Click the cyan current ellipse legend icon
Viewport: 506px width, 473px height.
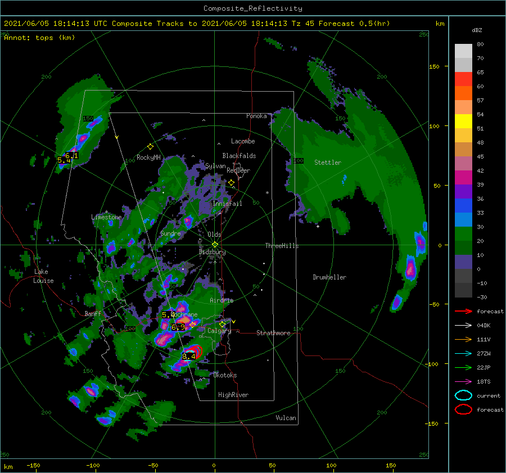[x=463, y=395]
